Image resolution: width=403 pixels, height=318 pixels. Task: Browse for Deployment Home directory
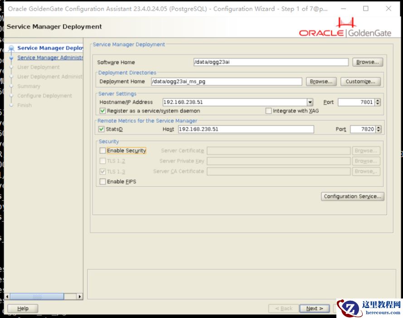coord(321,82)
